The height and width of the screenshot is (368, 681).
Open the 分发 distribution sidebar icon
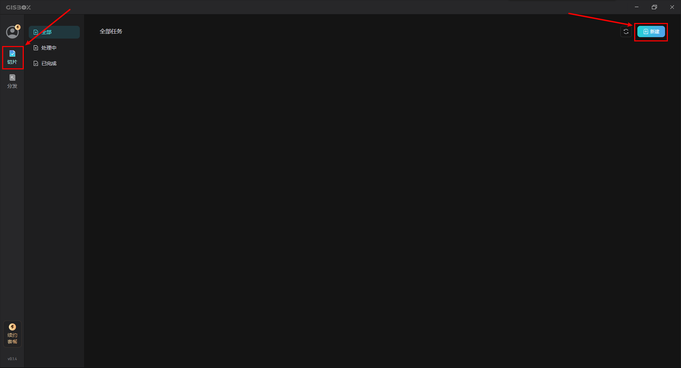[12, 81]
